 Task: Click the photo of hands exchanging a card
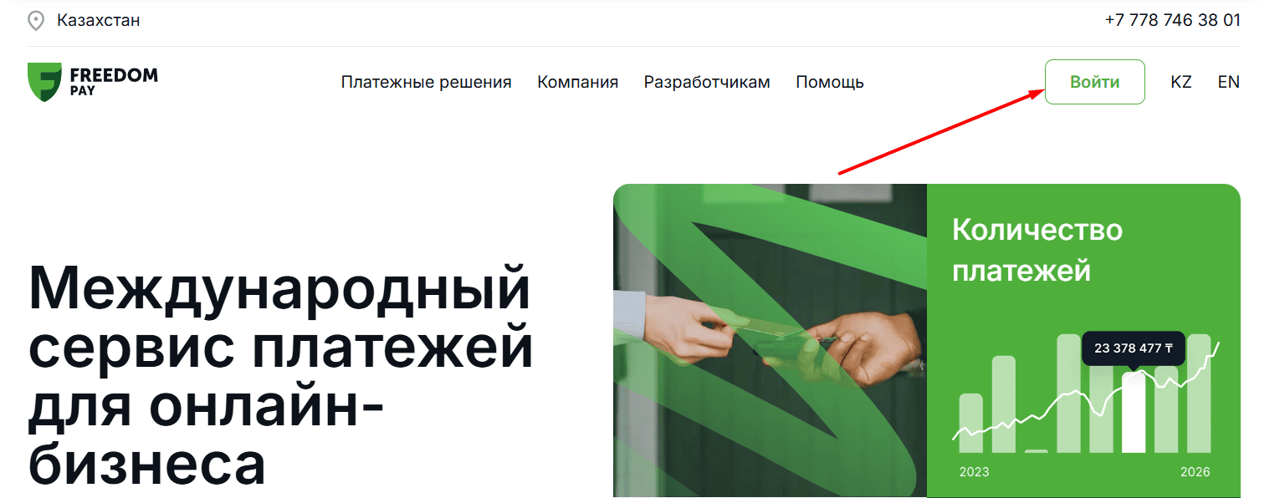click(x=770, y=341)
